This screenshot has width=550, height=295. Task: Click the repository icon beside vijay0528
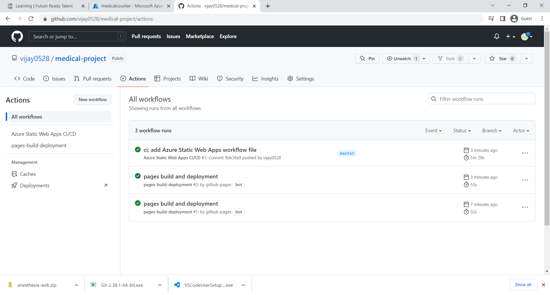coord(14,58)
